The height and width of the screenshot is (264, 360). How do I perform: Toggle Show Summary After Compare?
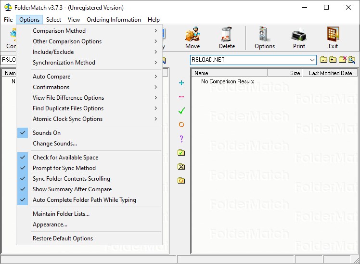[x=89, y=189]
